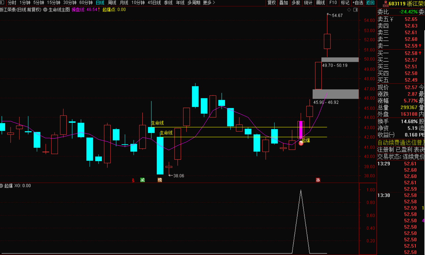425x255 pixels.
Task: Click the +自选 add to watchlist button
Action: point(358,3)
